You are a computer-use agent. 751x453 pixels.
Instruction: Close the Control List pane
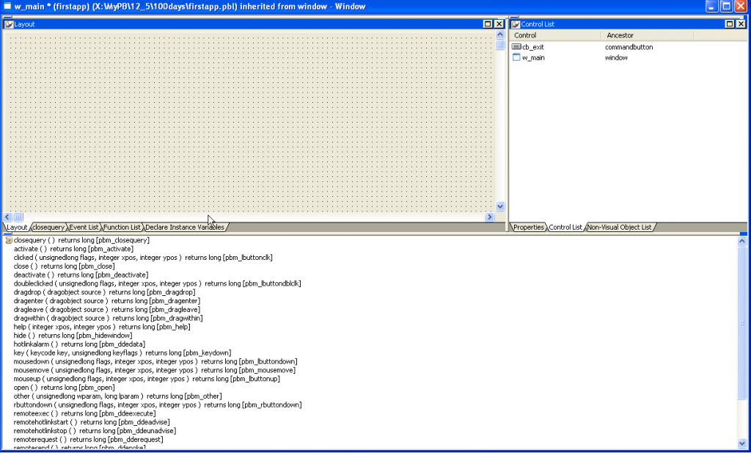point(741,24)
